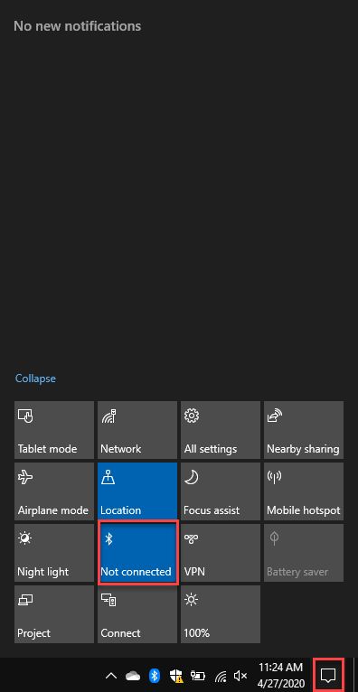Toggle Tablet mode tile
The image size is (358, 692).
click(54, 430)
